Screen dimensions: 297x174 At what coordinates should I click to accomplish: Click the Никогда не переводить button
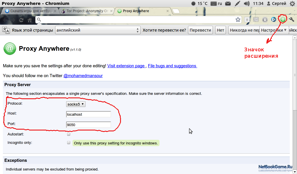244,30
